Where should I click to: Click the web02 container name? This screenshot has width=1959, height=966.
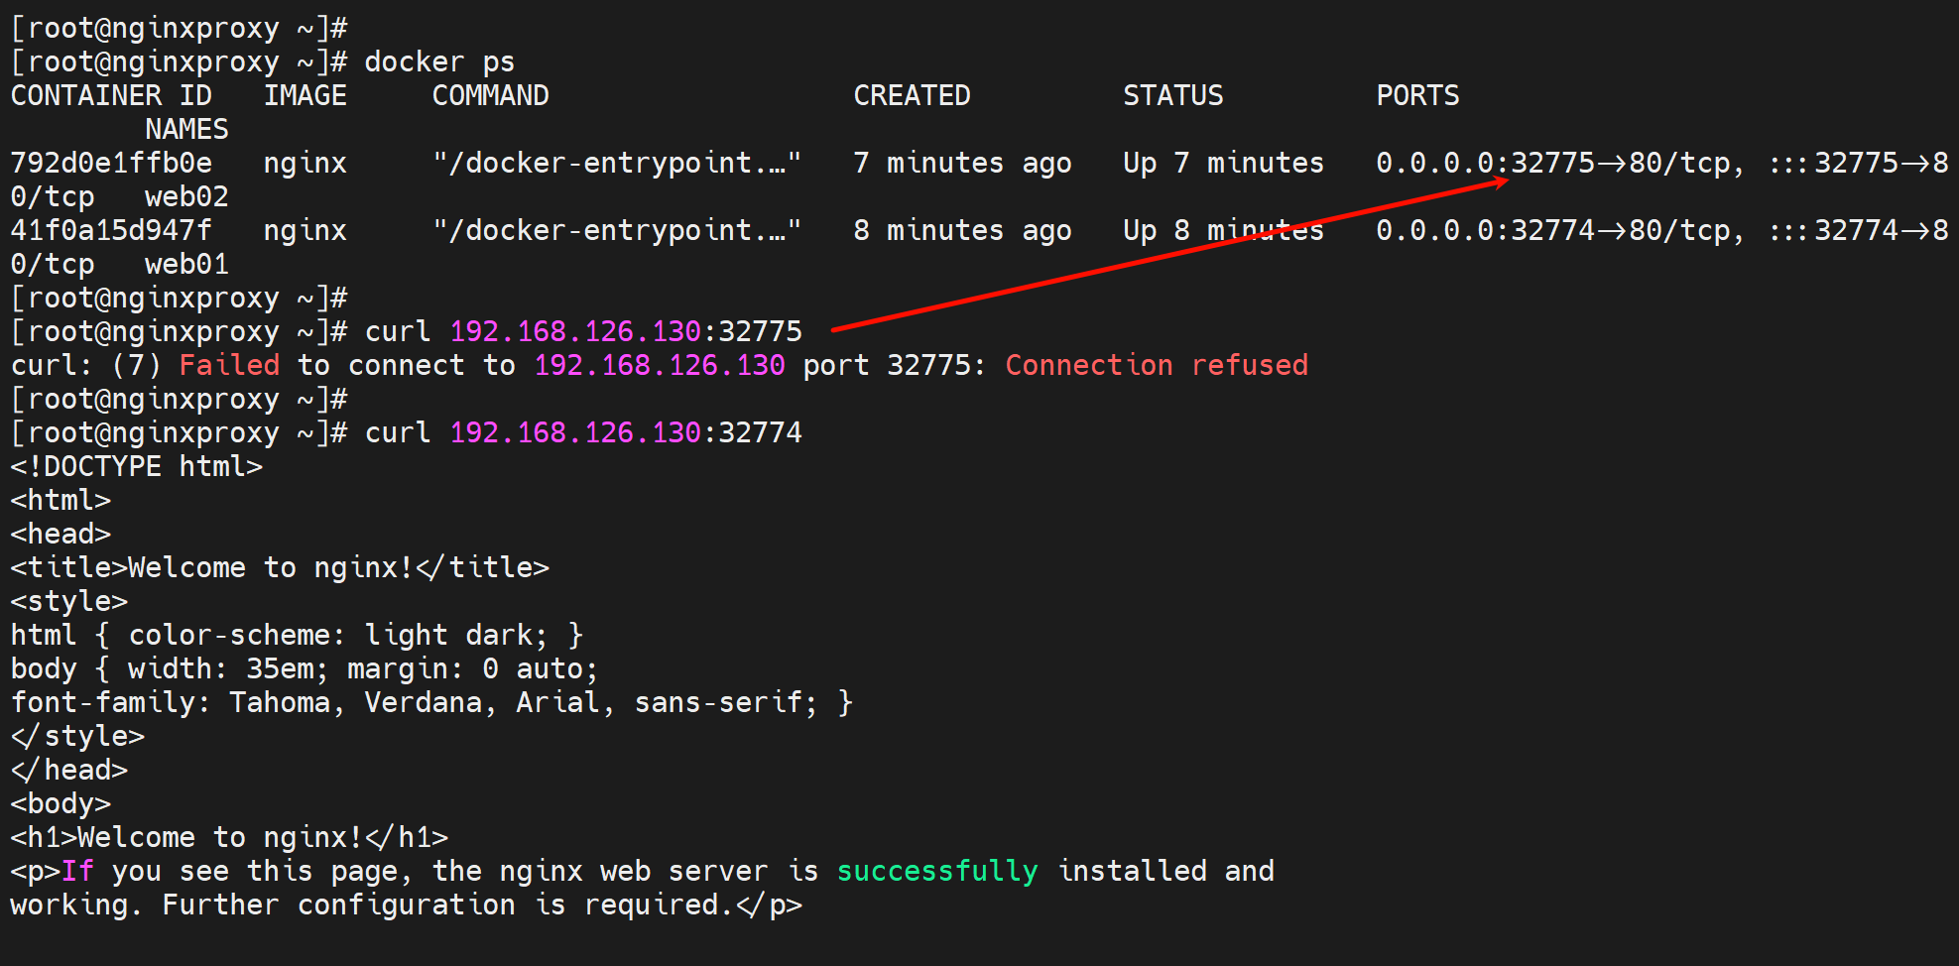(186, 196)
